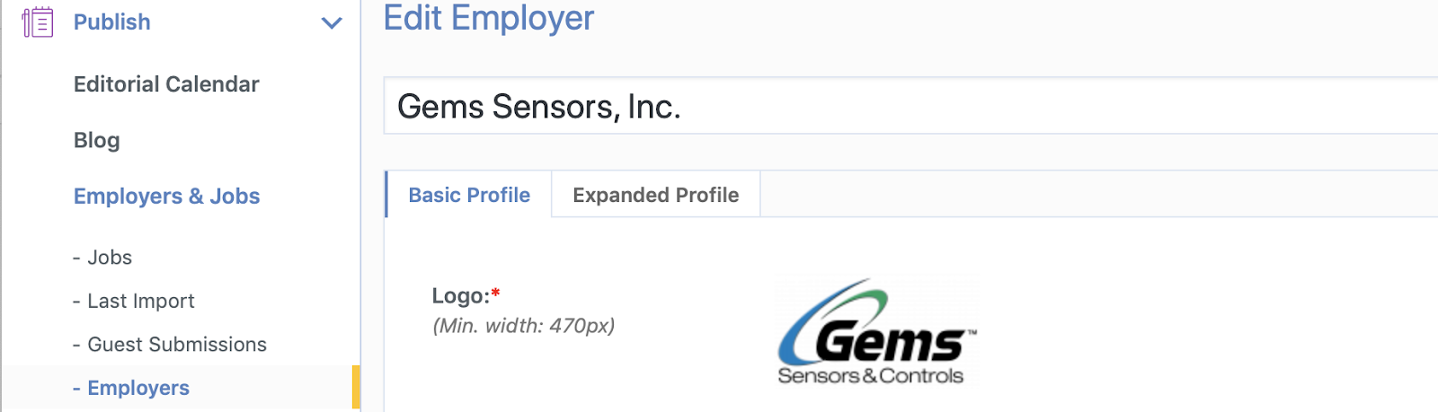Open Guest Submissions in the sidebar
The width and height of the screenshot is (1438, 412).
tap(176, 345)
